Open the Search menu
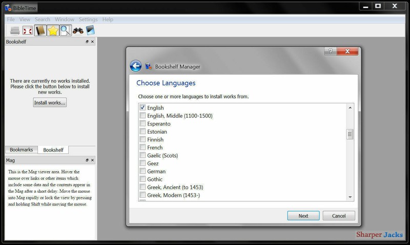 tap(43, 20)
